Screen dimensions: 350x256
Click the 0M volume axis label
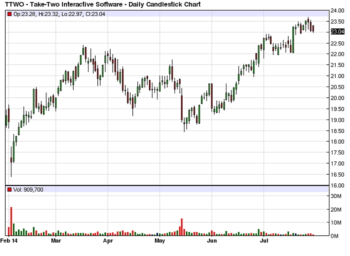[x=335, y=236]
